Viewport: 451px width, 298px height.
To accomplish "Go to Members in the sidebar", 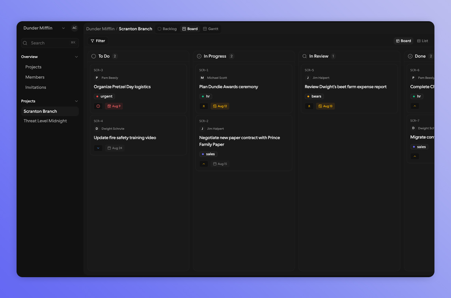I will 35,77.
